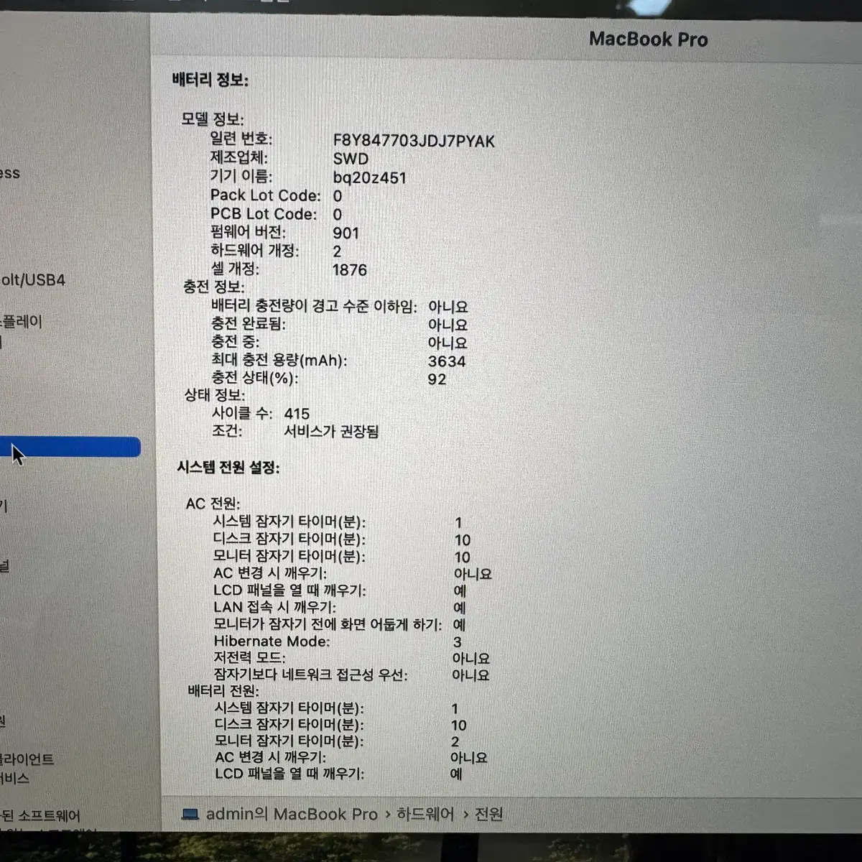Screen dimensions: 862x862
Task: Click '시스템 잠자기 타이머(분):' under 배터리 전원
Action: 289,708
